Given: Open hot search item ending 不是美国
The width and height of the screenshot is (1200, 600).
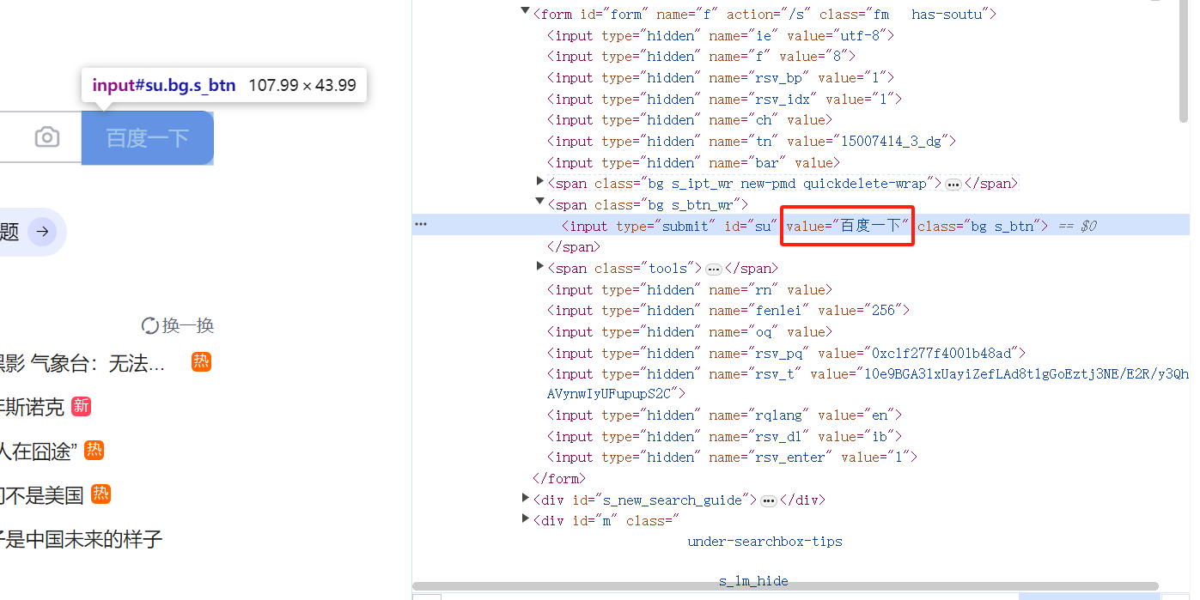Looking at the screenshot, I should [x=42, y=494].
